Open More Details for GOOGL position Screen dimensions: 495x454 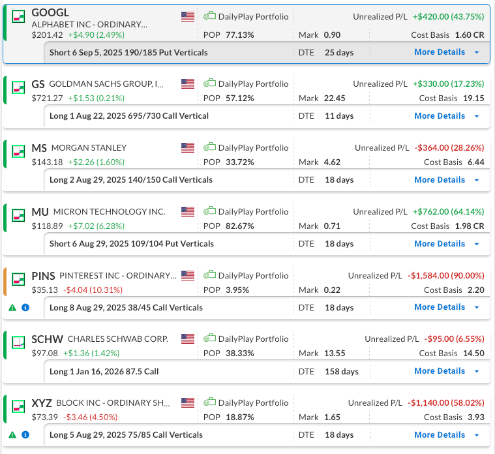tap(440, 52)
